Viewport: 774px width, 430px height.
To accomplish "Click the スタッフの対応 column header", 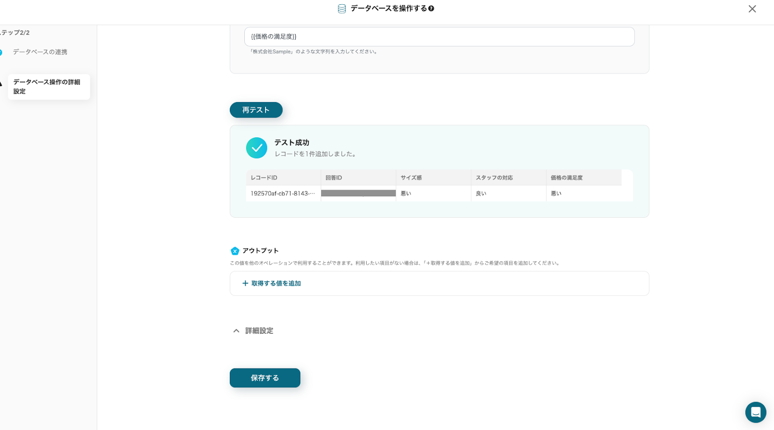I will [x=494, y=178].
